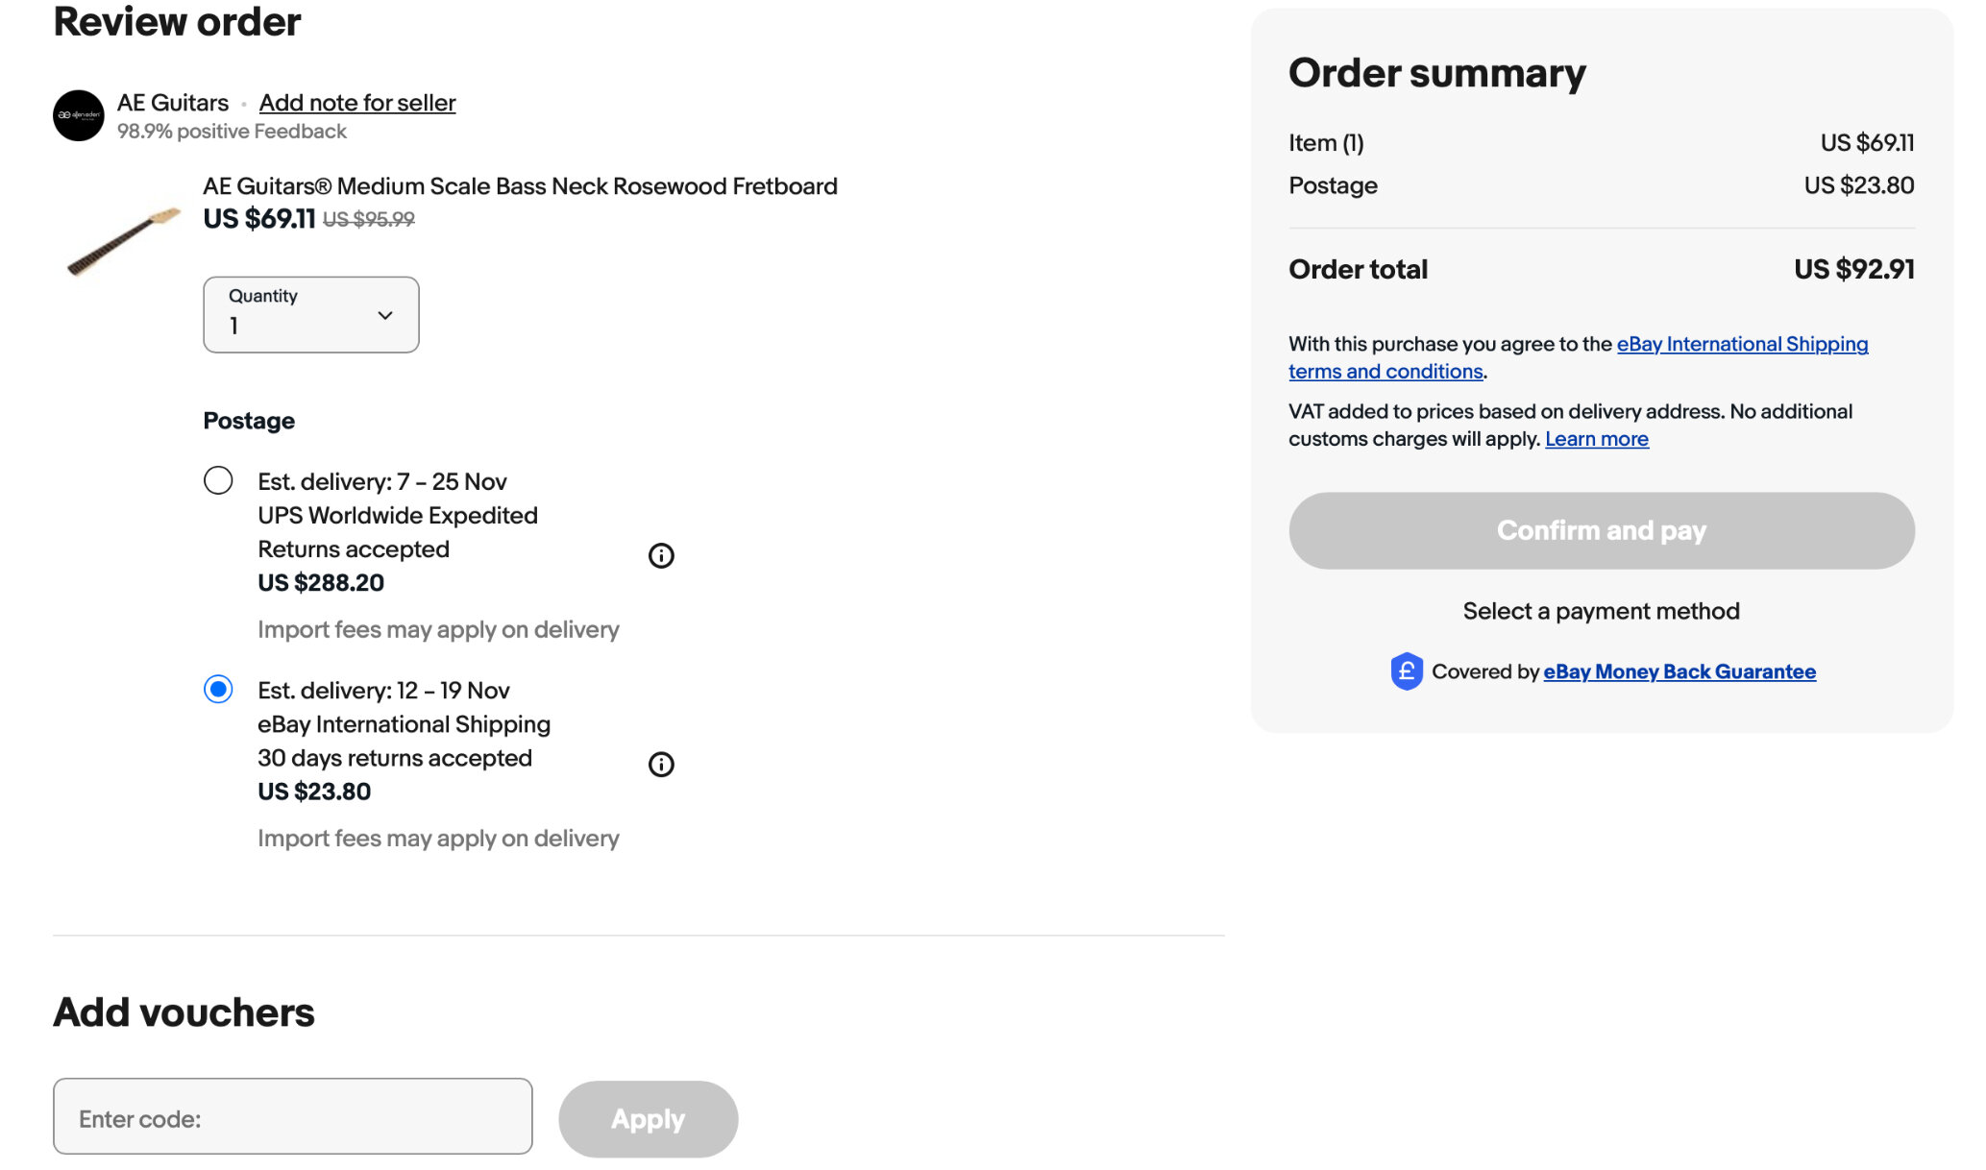Click info icon for UPS Worldwide Expedited
This screenshot has width=1986, height=1170.
click(661, 555)
